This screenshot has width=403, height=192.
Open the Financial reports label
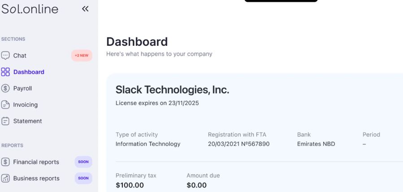coord(36,162)
